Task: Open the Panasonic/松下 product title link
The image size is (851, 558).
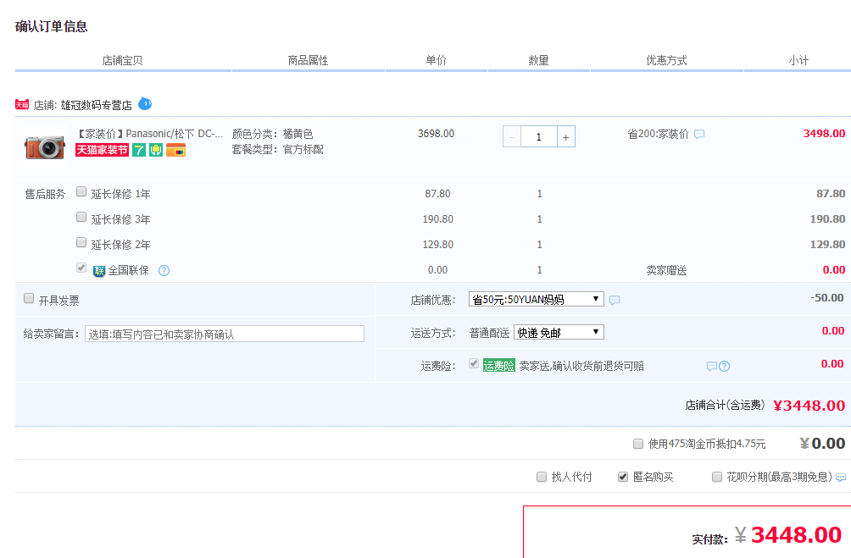Action: pos(150,133)
